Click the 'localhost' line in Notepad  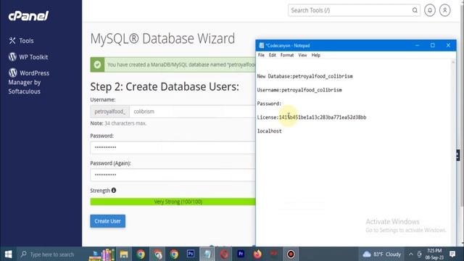tap(269, 131)
